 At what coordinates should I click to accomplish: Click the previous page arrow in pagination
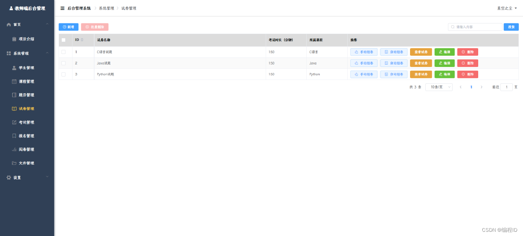[461, 87]
